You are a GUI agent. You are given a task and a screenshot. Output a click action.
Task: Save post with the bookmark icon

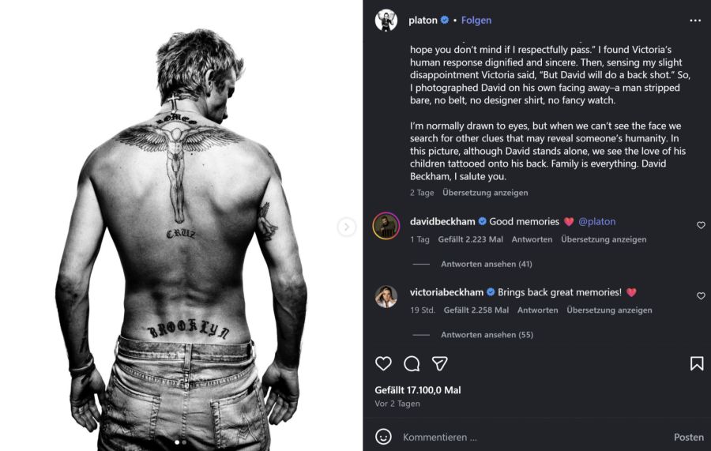(x=696, y=363)
